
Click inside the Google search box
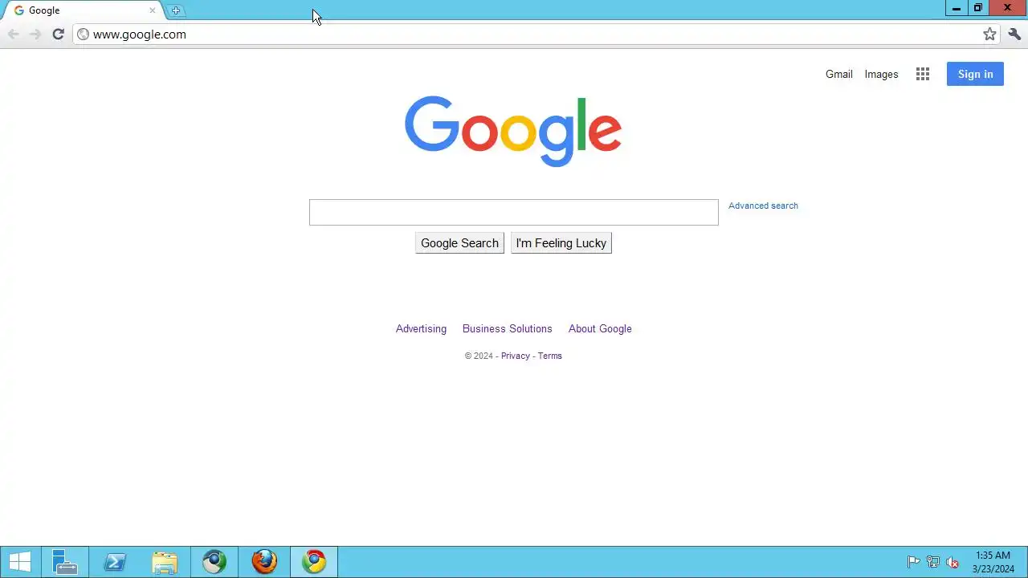(x=514, y=212)
